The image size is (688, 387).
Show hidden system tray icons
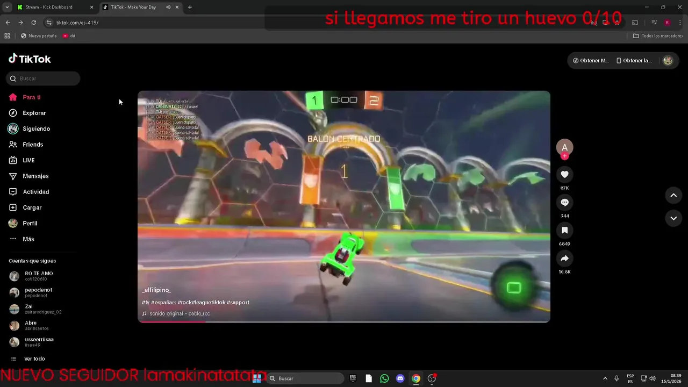coord(605,378)
